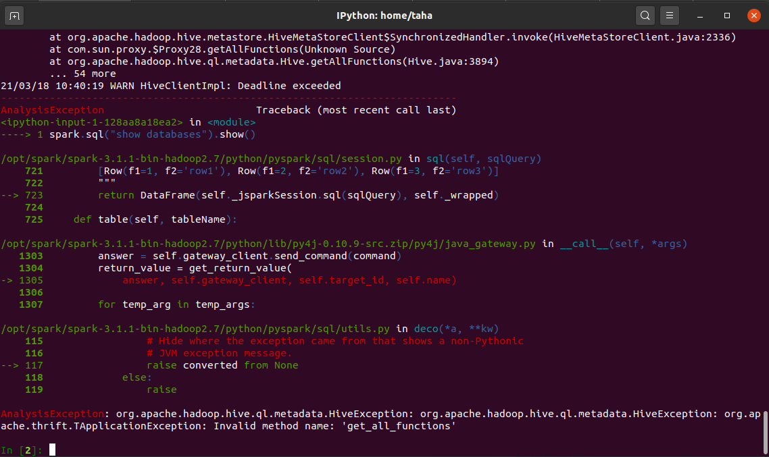Click traceback line number 723
This screenshot has width=769, height=457.
pos(34,195)
